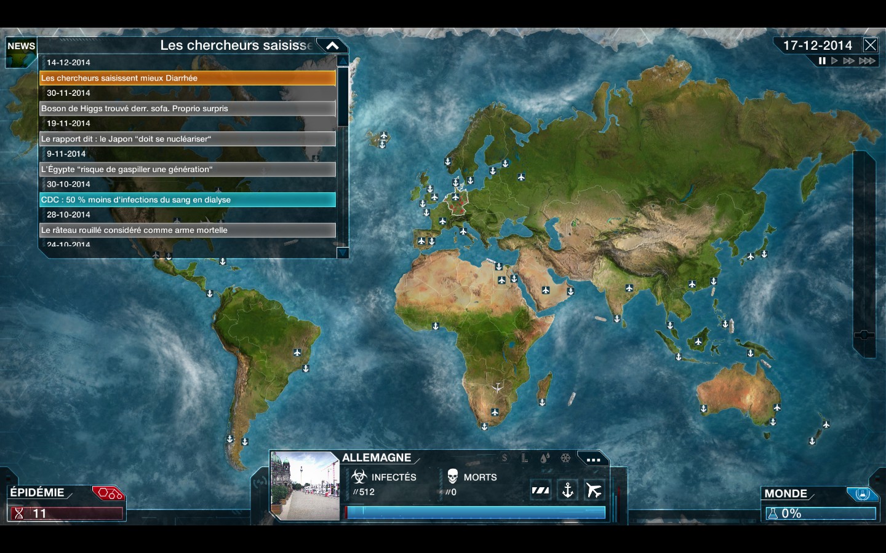Screen dimensions: 886x553
Task: Click the skull MORTS icon
Action: [x=453, y=477]
